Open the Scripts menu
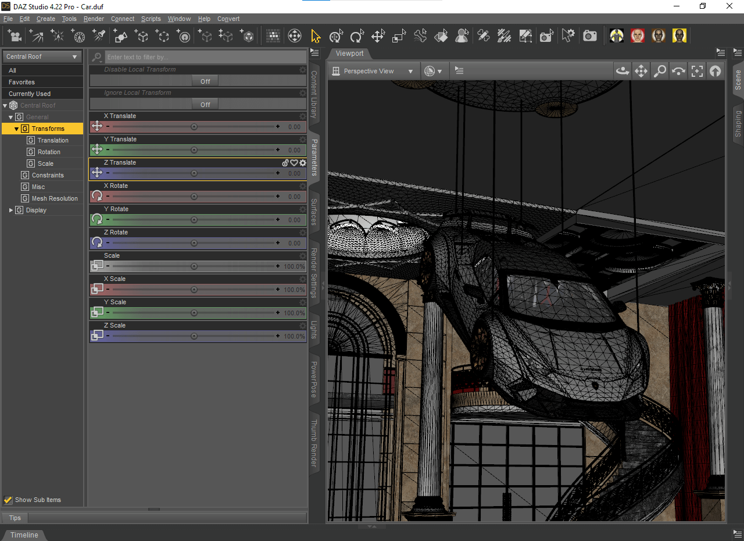Viewport: 744px width, 541px height. coord(151,19)
